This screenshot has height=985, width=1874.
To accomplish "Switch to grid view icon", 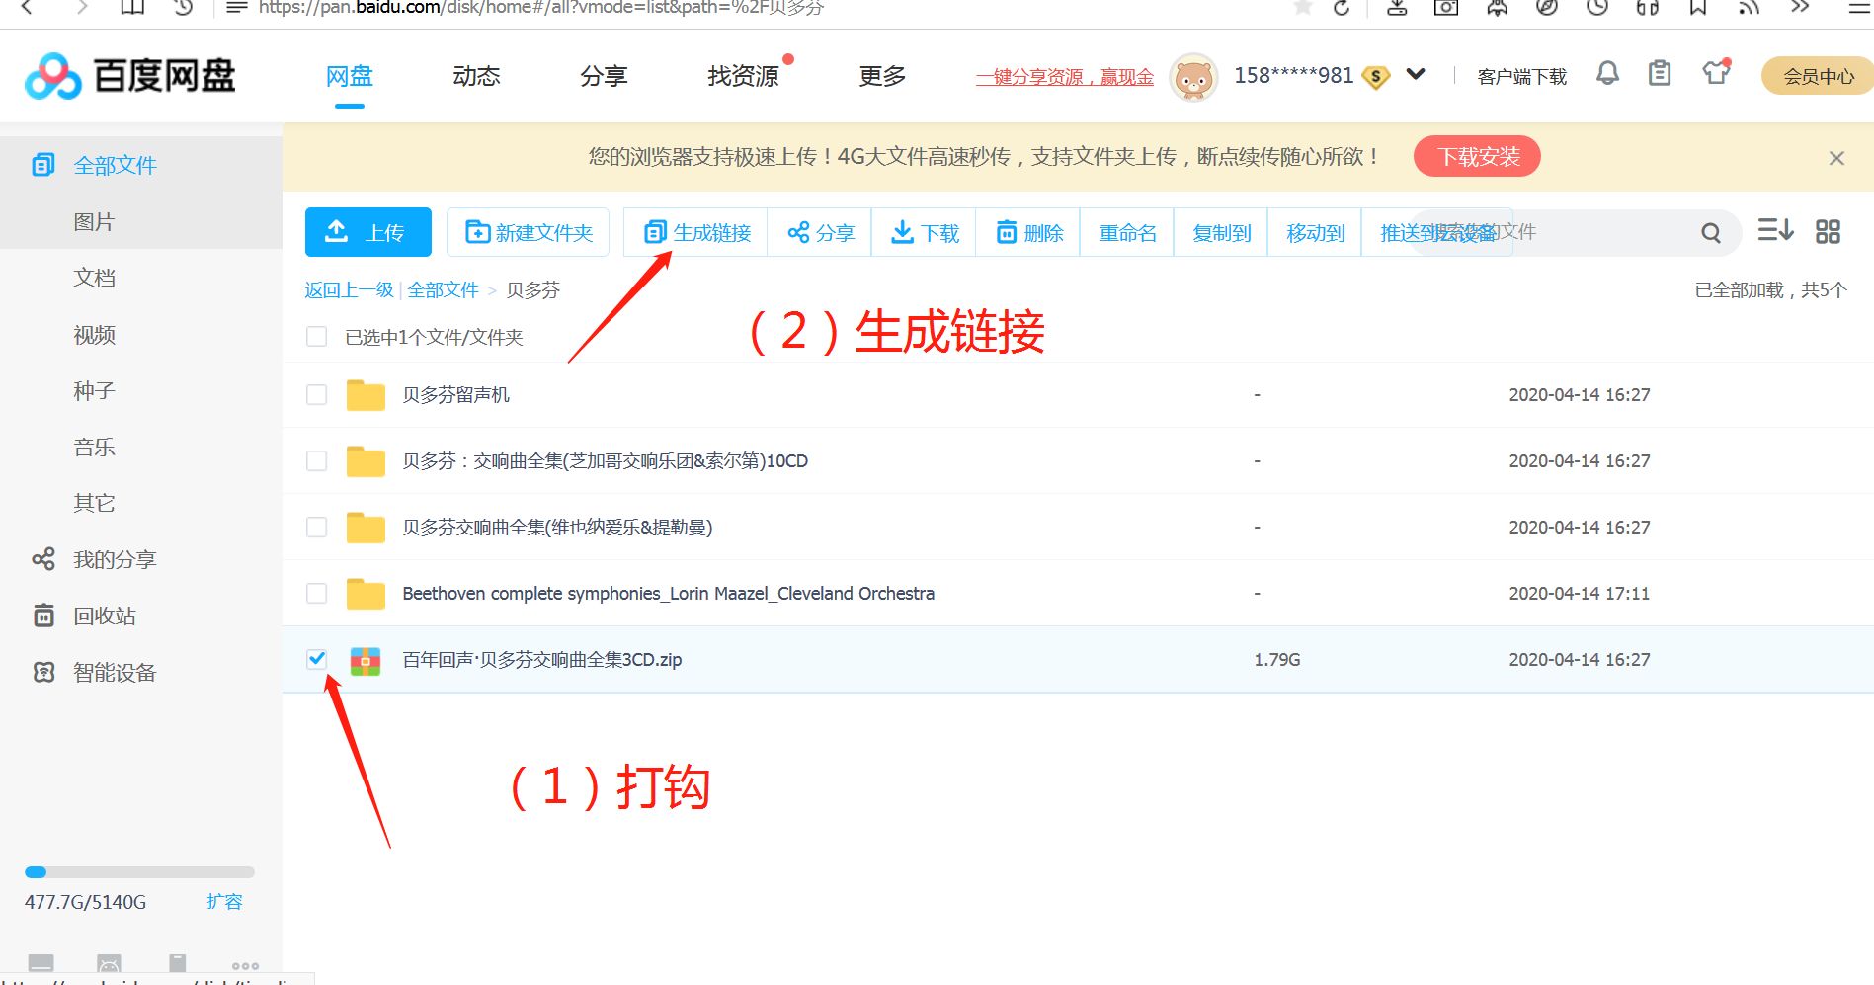I will (1828, 232).
